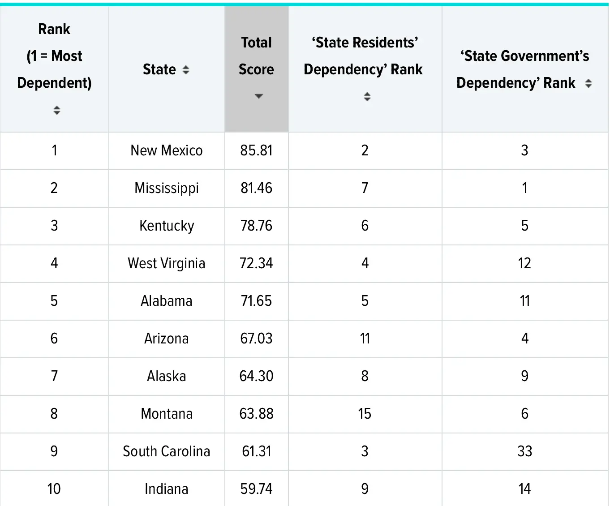The image size is (610, 506).
Task: Click Arizona's total score 67.03
Action: point(256,339)
